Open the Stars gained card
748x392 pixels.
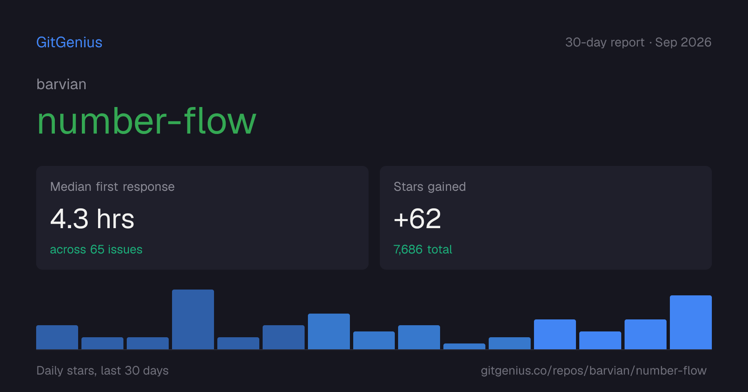pos(546,218)
